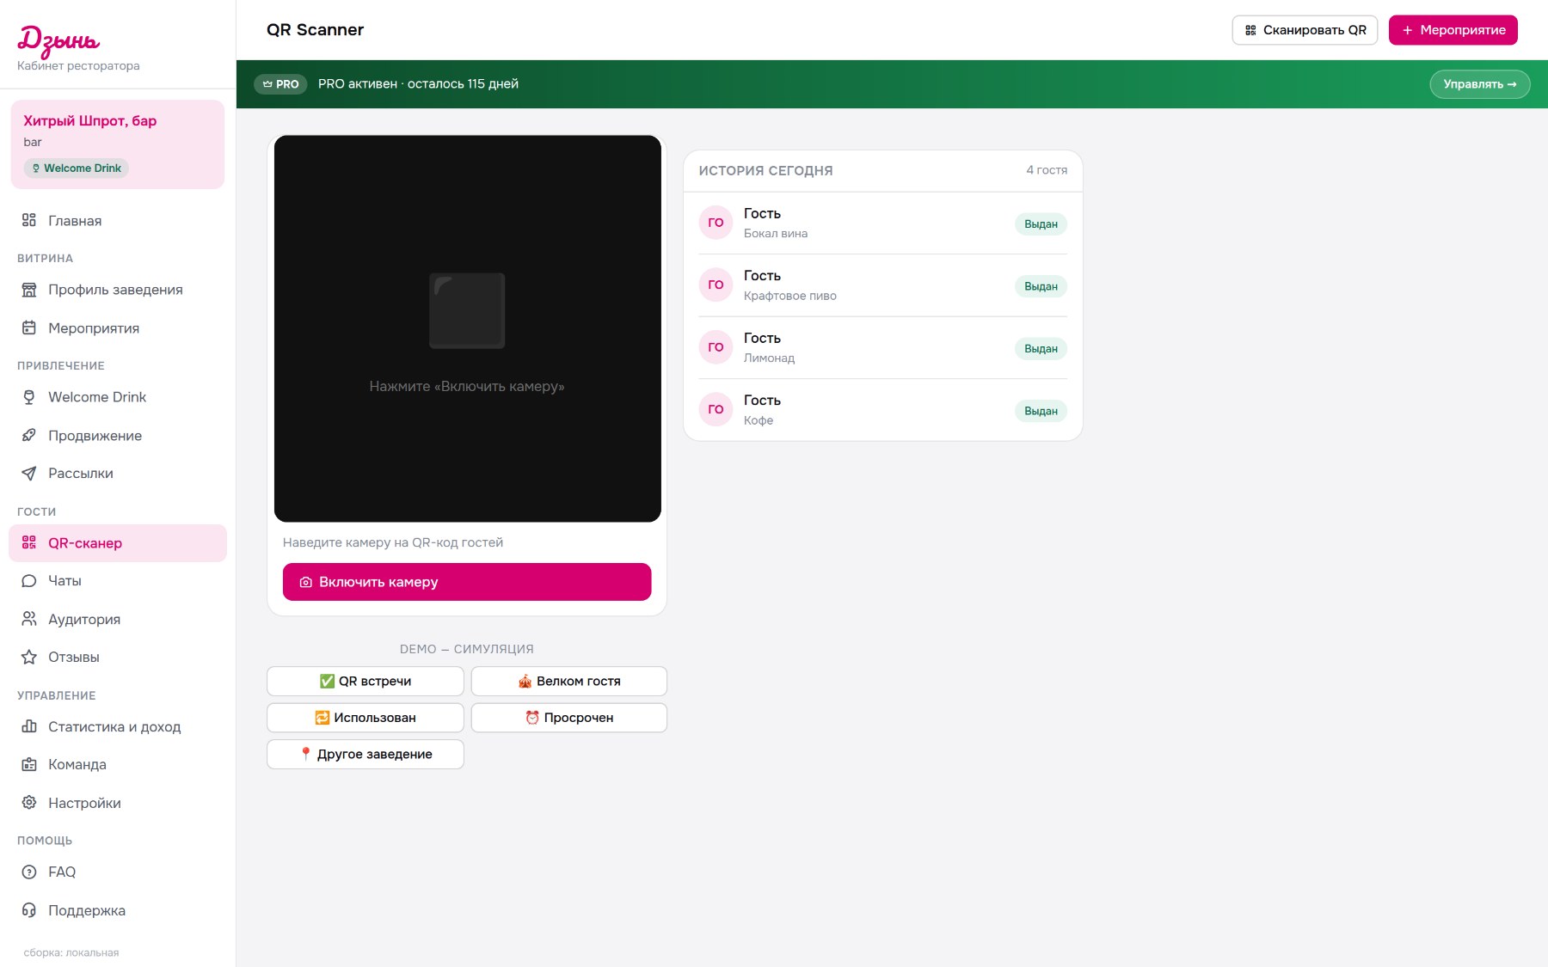Click the FAQ question mark icon
Image resolution: width=1548 pixels, height=967 pixels.
pos(29,872)
